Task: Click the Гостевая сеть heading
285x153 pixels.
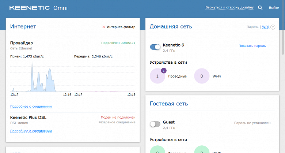Action: click(x=169, y=104)
